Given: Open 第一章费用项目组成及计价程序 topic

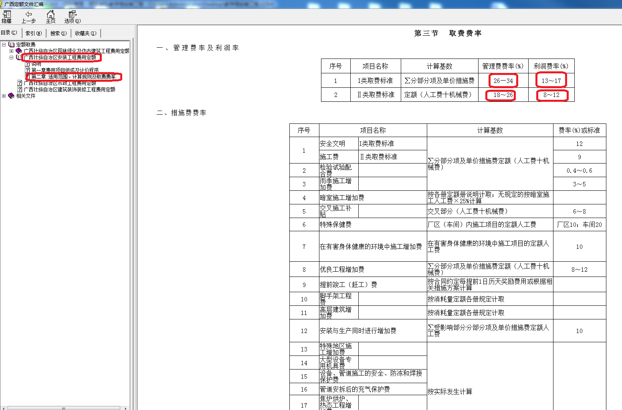Looking at the screenshot, I should click(65, 70).
